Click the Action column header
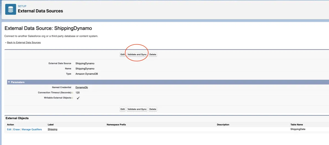Viewport: 329px width, 145px height. coord(10,125)
